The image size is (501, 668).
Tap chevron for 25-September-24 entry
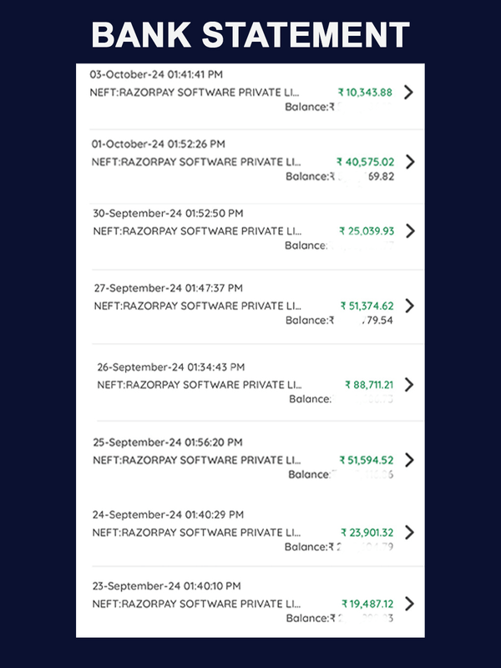point(409,460)
